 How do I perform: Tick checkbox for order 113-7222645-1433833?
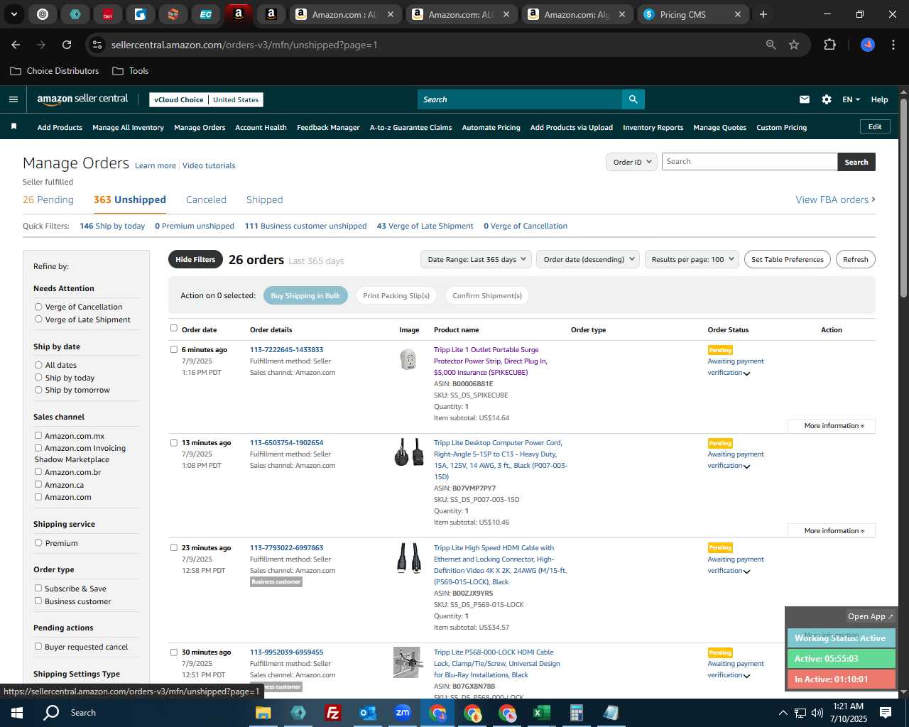tap(174, 349)
